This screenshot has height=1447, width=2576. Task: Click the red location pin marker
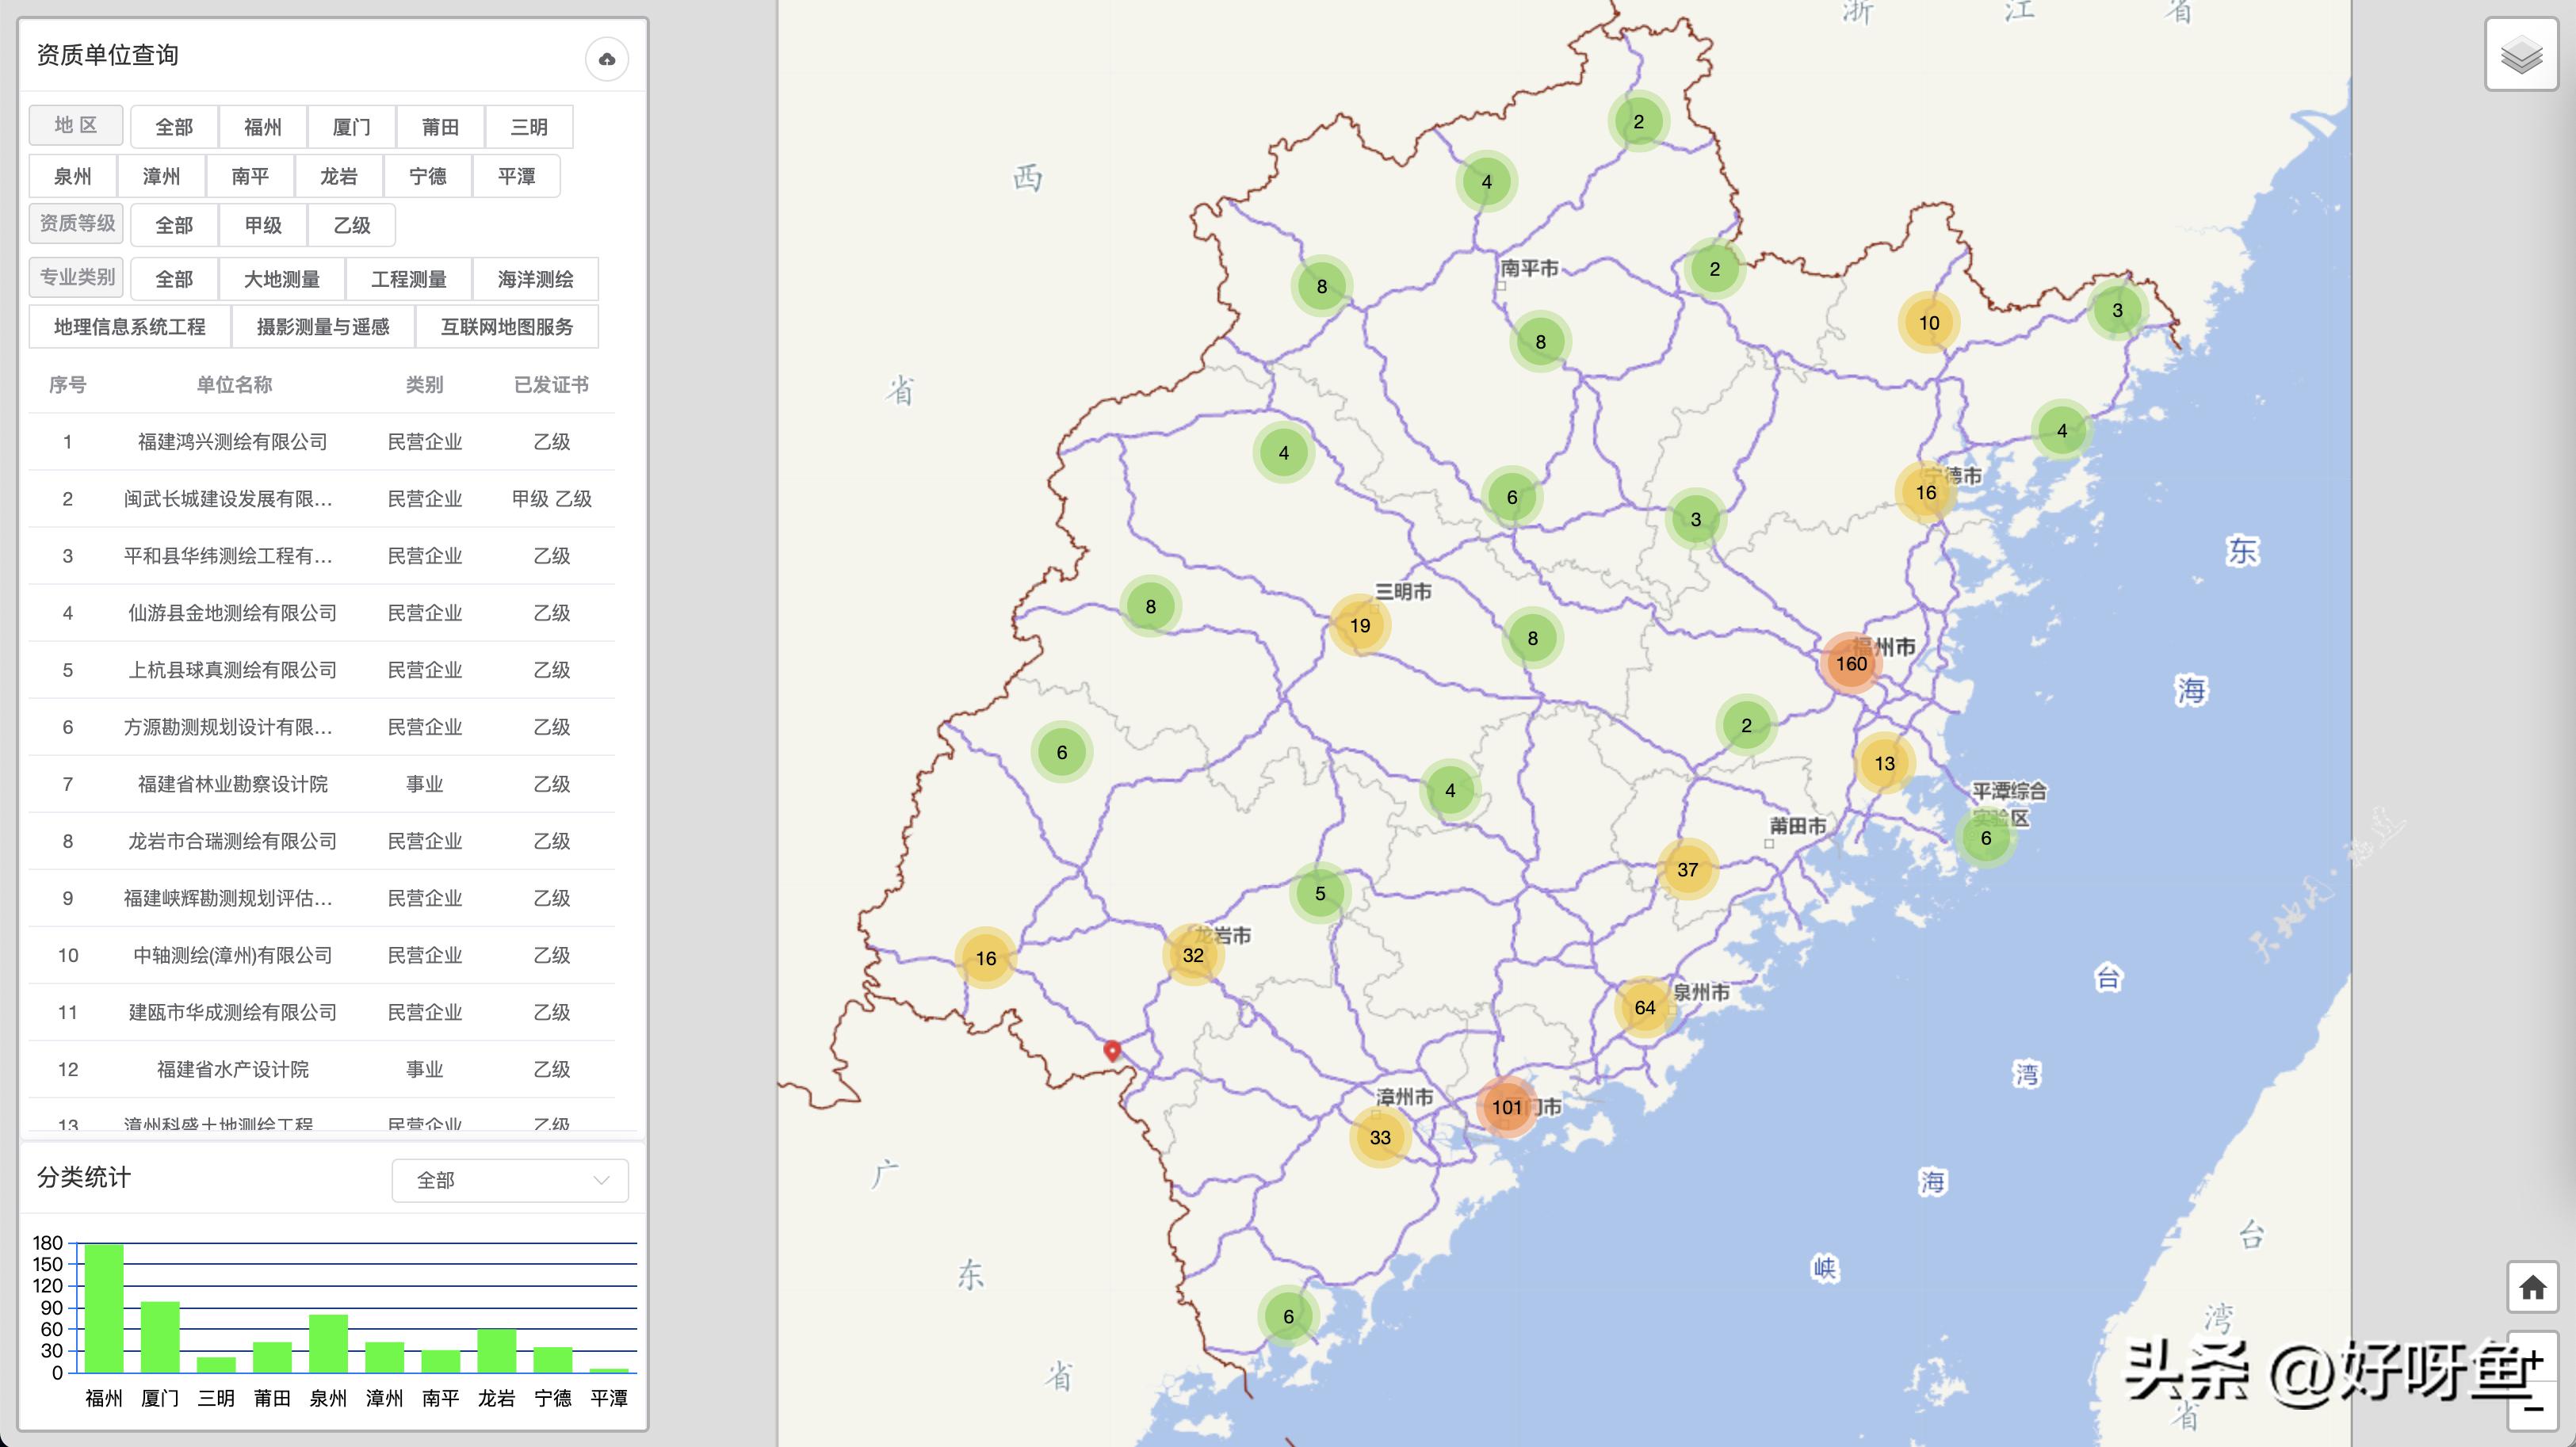1111,1050
